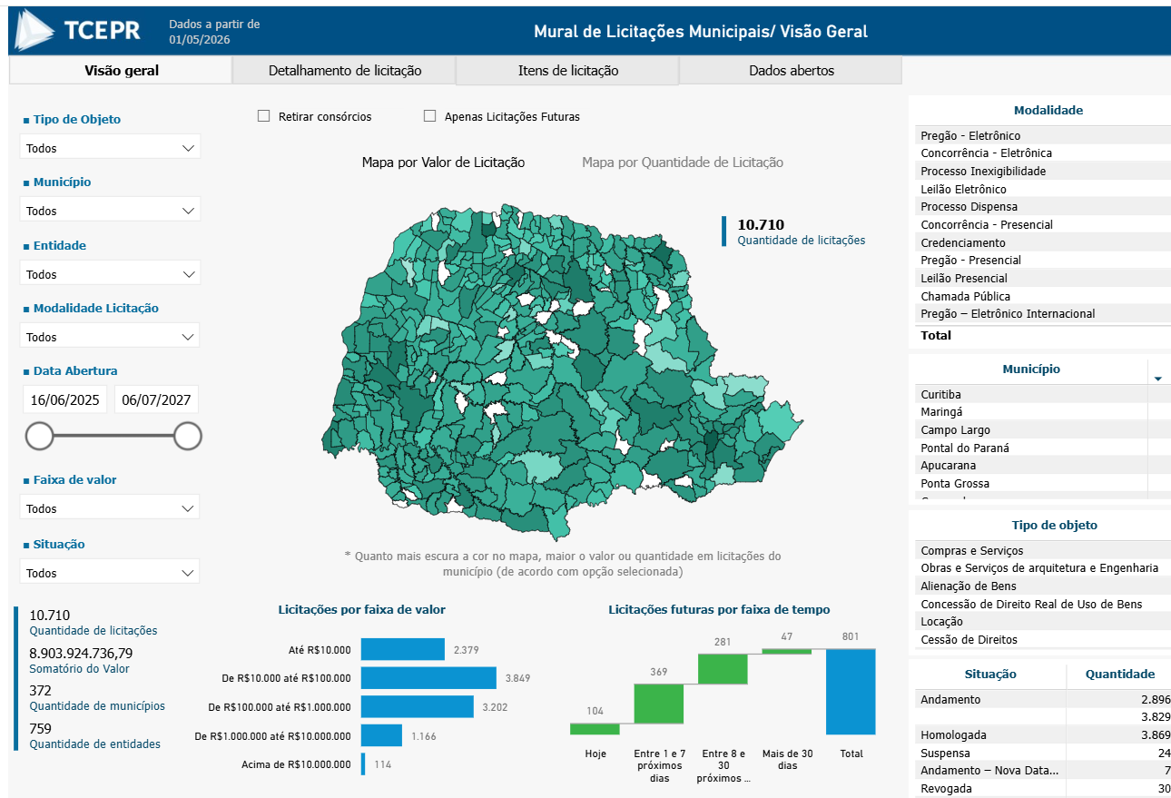
Task: Click the end date field 06/07/2027
Action: [158, 399]
